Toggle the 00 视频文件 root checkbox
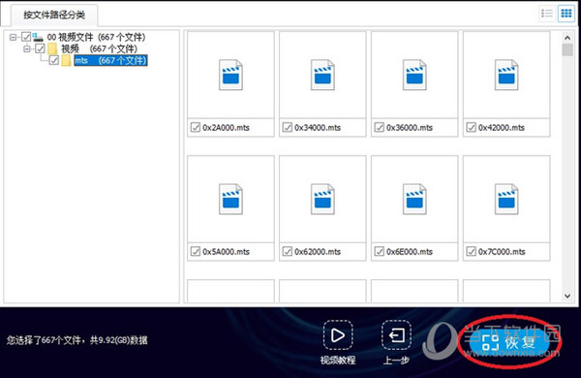This screenshot has width=581, height=378. pyautogui.click(x=25, y=37)
